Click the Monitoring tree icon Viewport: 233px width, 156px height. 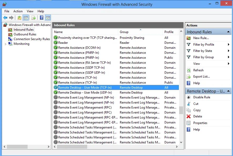pyautogui.click(x=10, y=44)
